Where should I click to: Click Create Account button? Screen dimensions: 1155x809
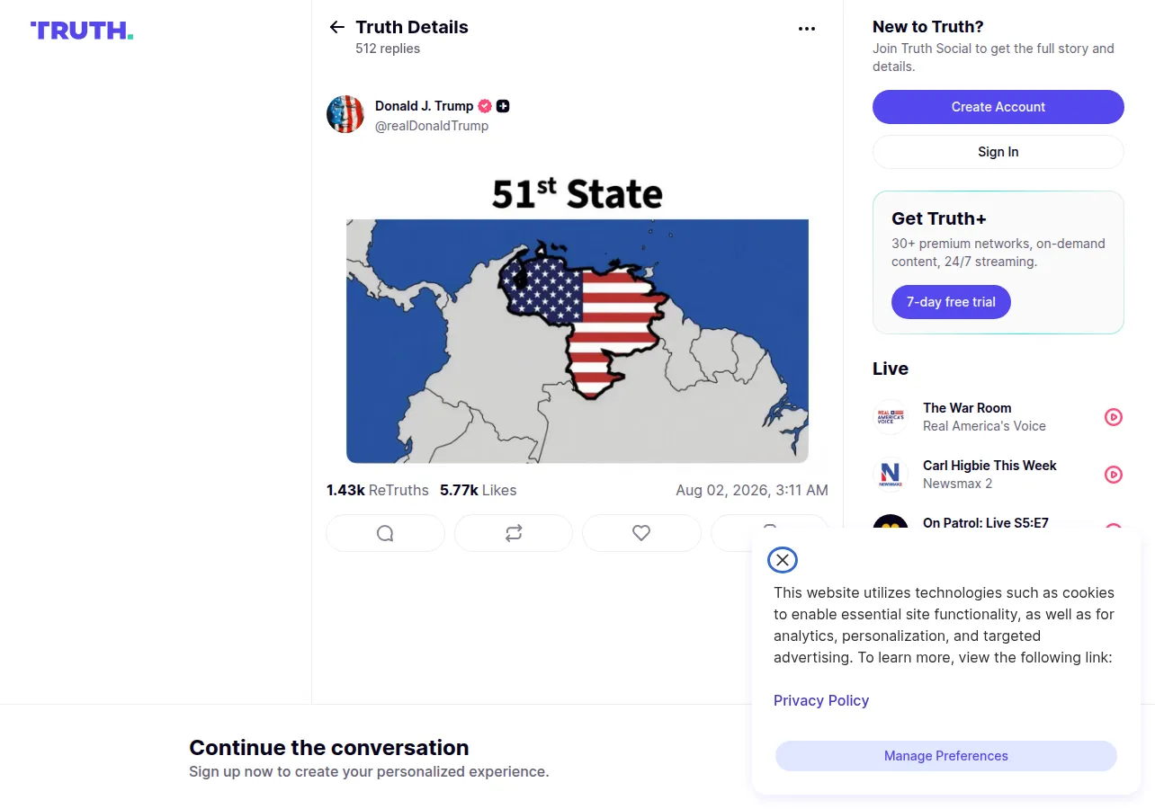[998, 107]
